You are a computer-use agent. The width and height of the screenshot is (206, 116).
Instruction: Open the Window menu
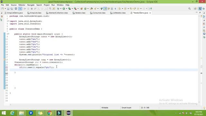(x=60, y=5)
